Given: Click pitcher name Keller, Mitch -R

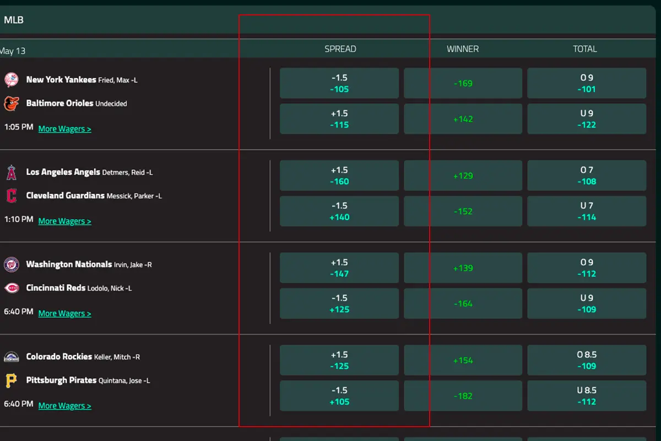Looking at the screenshot, I should (x=117, y=357).
